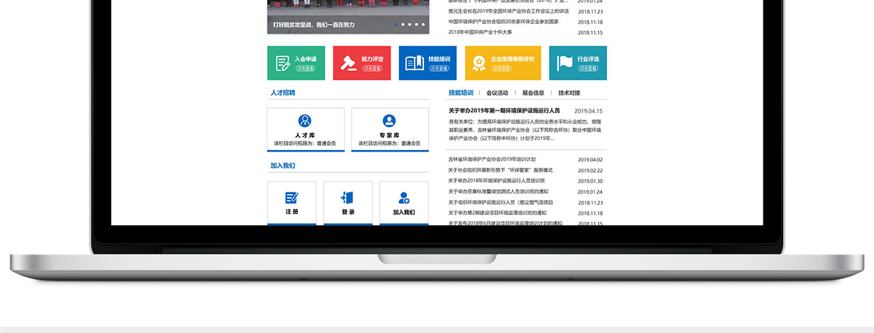This screenshot has height=333, width=874.
Task: Click the date 2019.02.22 in training list
Action: point(590,171)
